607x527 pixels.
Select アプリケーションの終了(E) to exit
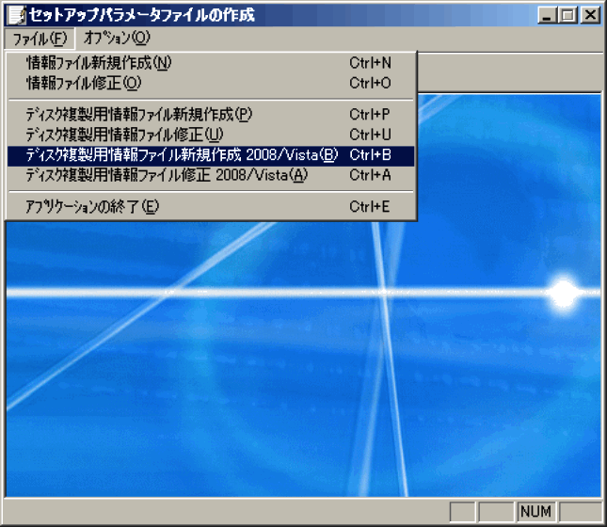[x=211, y=207]
